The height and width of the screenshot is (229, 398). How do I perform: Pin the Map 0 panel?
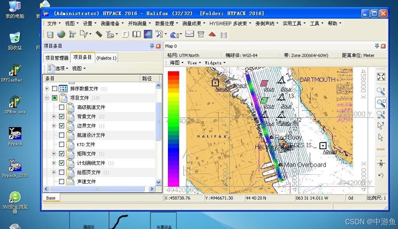click(x=377, y=46)
